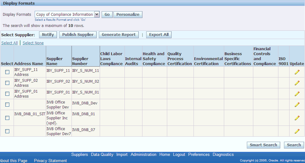Screen dimensions: 305x163
Task: Open Administration from footer navigation
Action: [143, 154]
